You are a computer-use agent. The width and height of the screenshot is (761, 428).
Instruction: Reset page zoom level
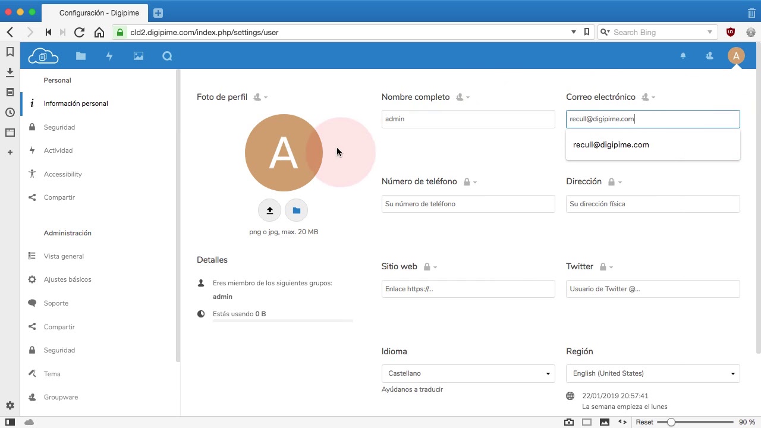(644, 422)
